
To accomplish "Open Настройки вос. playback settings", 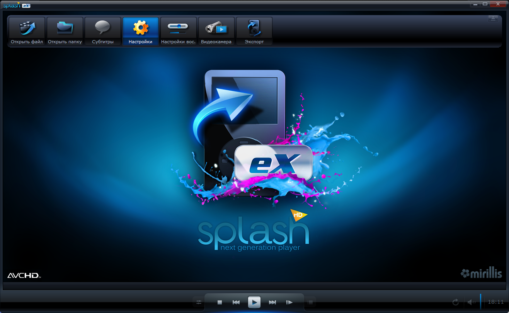I will tap(179, 31).
